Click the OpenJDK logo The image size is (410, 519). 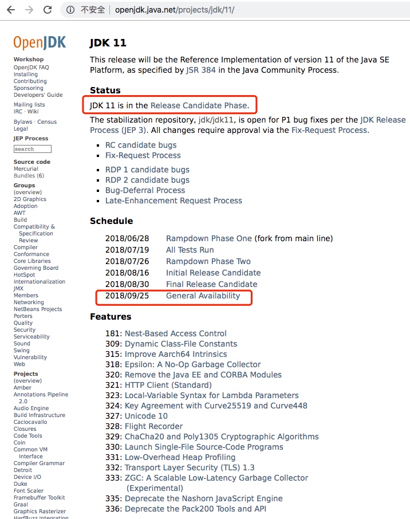pos(40,43)
